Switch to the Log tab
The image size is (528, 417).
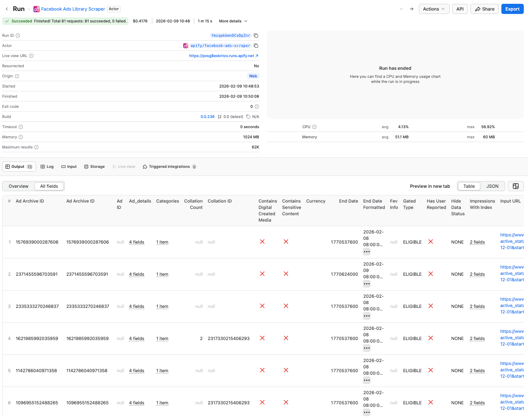(x=47, y=166)
